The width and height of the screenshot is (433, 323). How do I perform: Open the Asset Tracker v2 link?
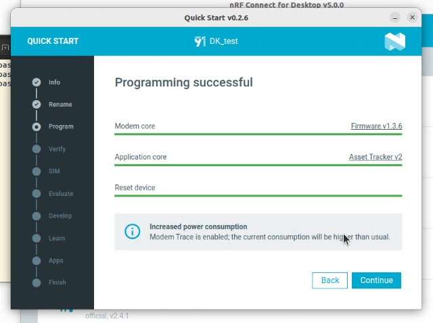coord(375,157)
